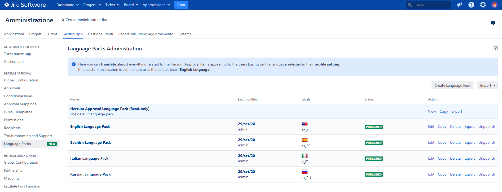Expand the Ticket dropdown in top bar
Viewport: 502px width, 192px height.
click(112, 5)
